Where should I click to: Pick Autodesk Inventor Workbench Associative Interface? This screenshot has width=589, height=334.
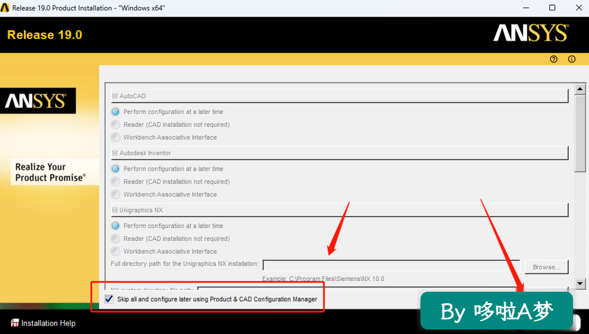(x=116, y=194)
